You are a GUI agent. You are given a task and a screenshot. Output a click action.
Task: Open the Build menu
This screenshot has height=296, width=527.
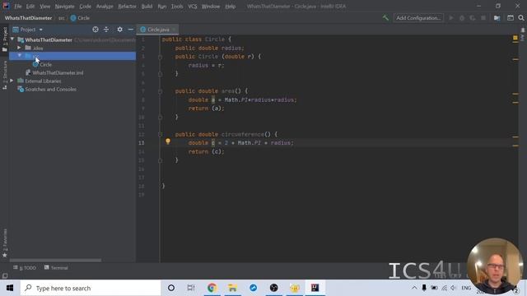[147, 7]
